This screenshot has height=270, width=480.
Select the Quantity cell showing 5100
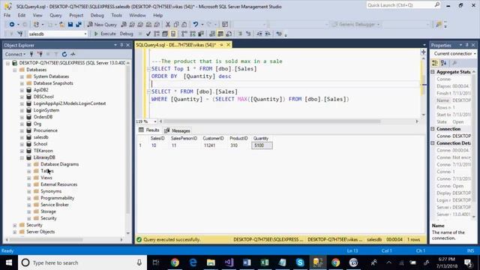[x=262, y=145]
